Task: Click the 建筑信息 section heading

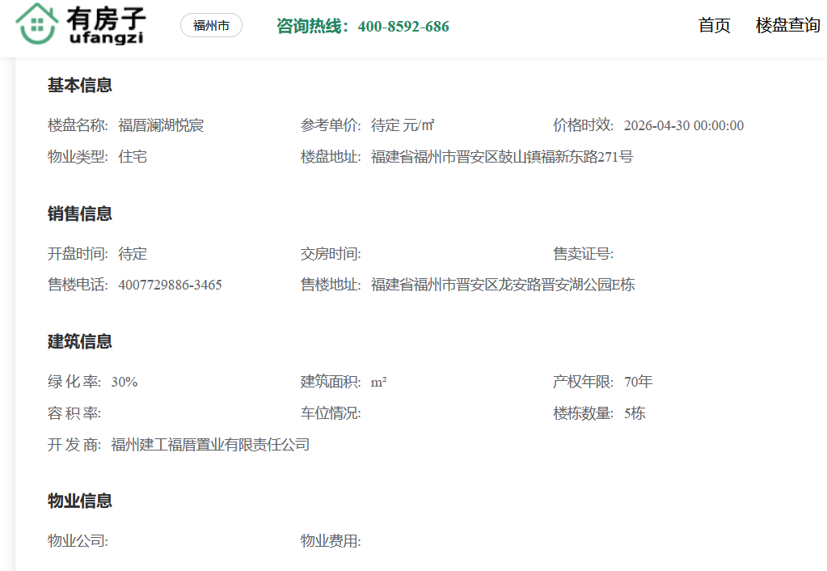Action: (79, 341)
